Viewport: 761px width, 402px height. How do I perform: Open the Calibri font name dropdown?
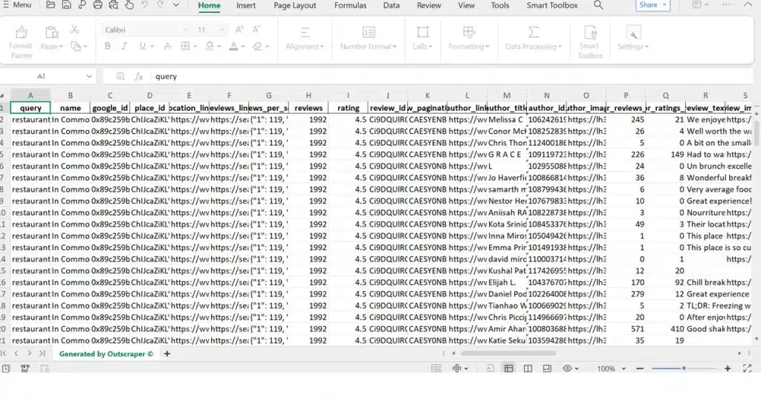(x=146, y=30)
